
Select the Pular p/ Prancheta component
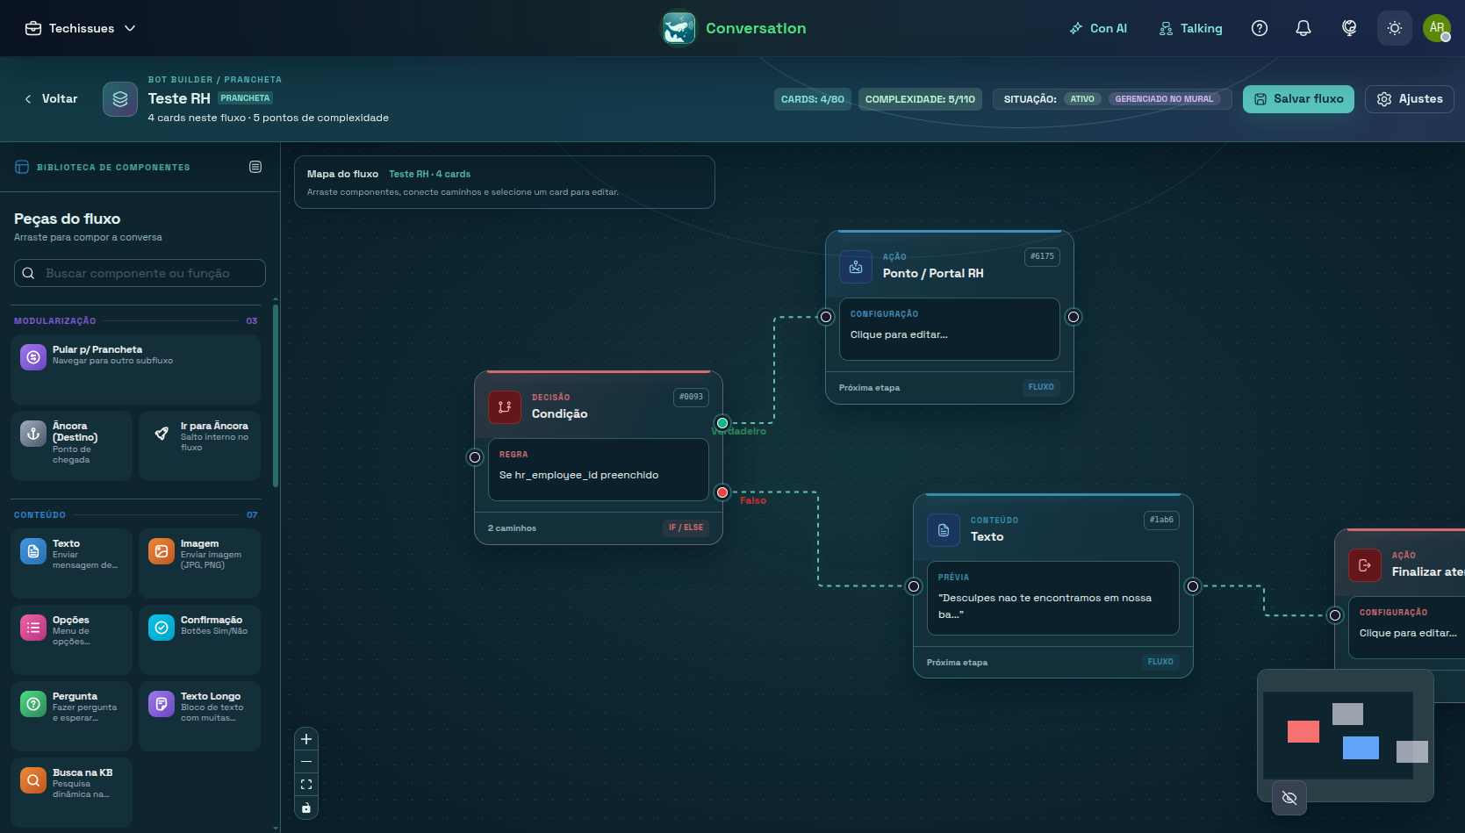tap(135, 370)
